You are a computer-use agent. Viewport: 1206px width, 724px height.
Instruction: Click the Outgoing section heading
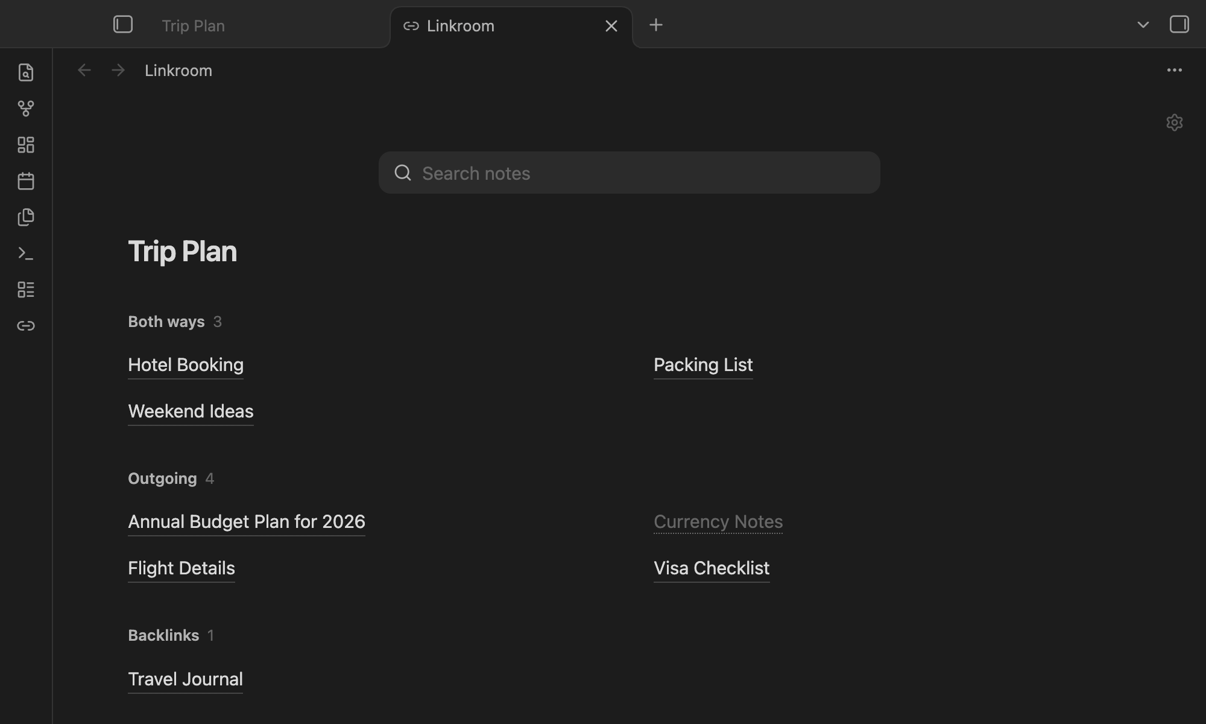(162, 478)
